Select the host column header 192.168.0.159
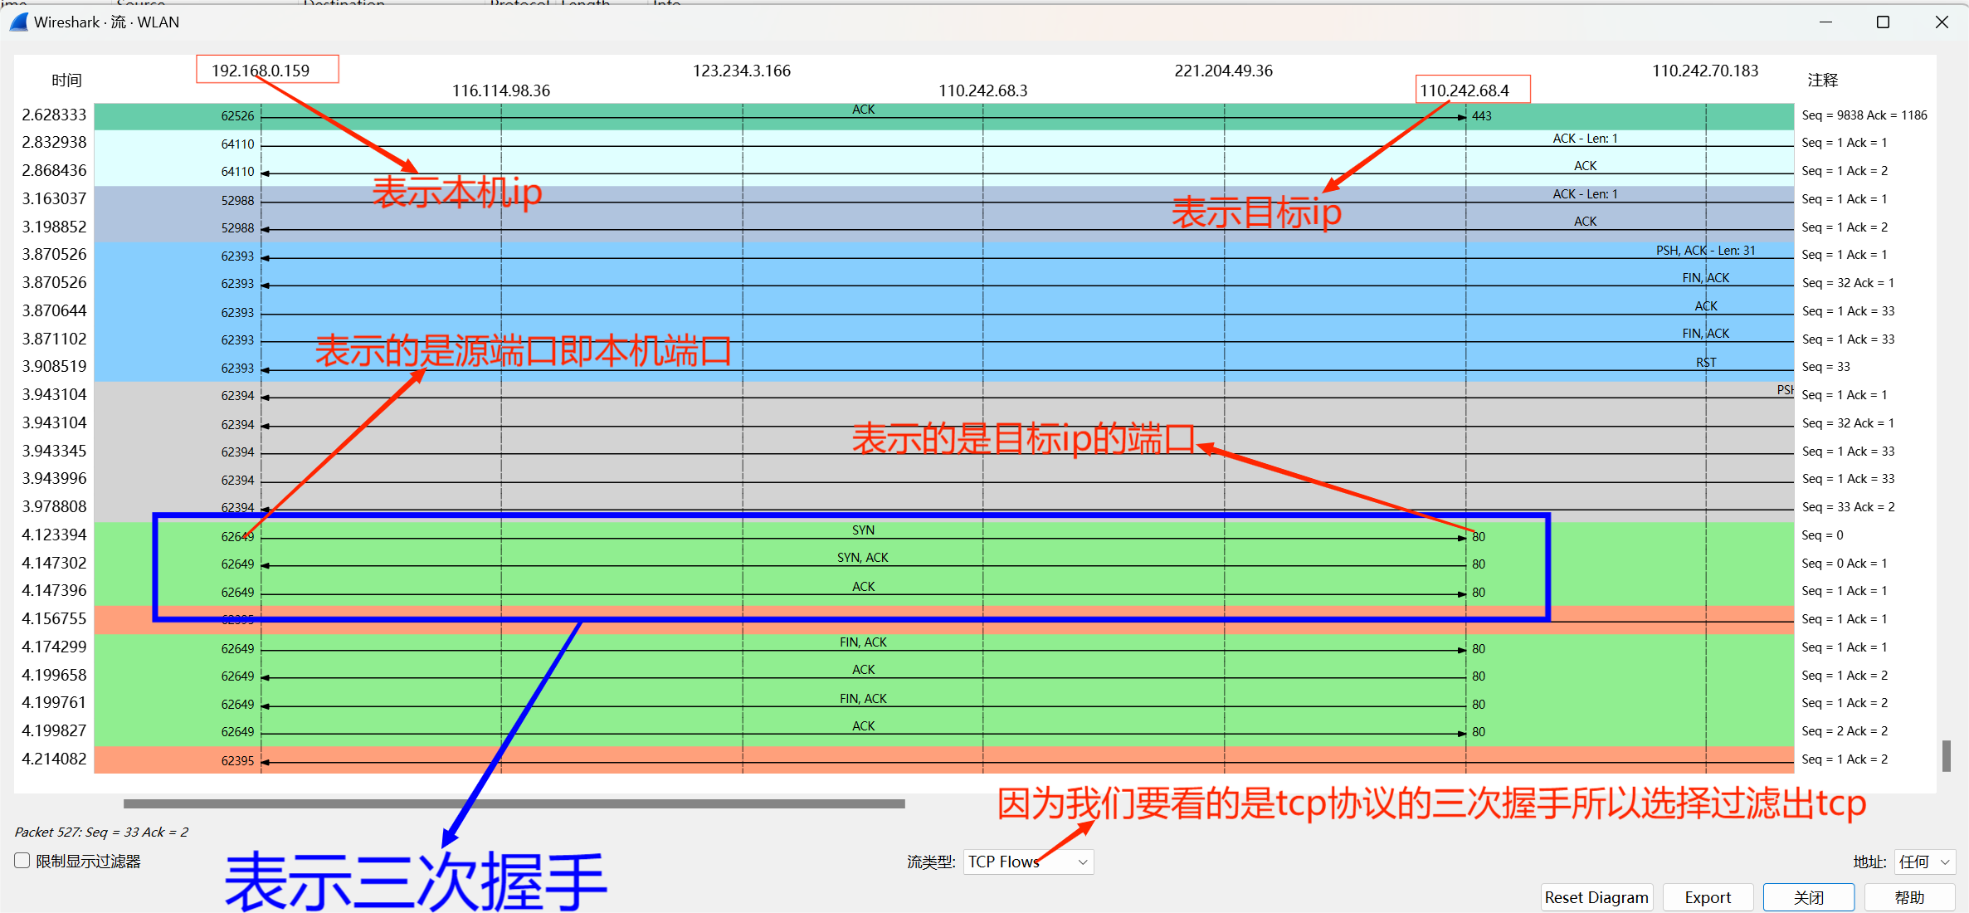 pos(261,71)
